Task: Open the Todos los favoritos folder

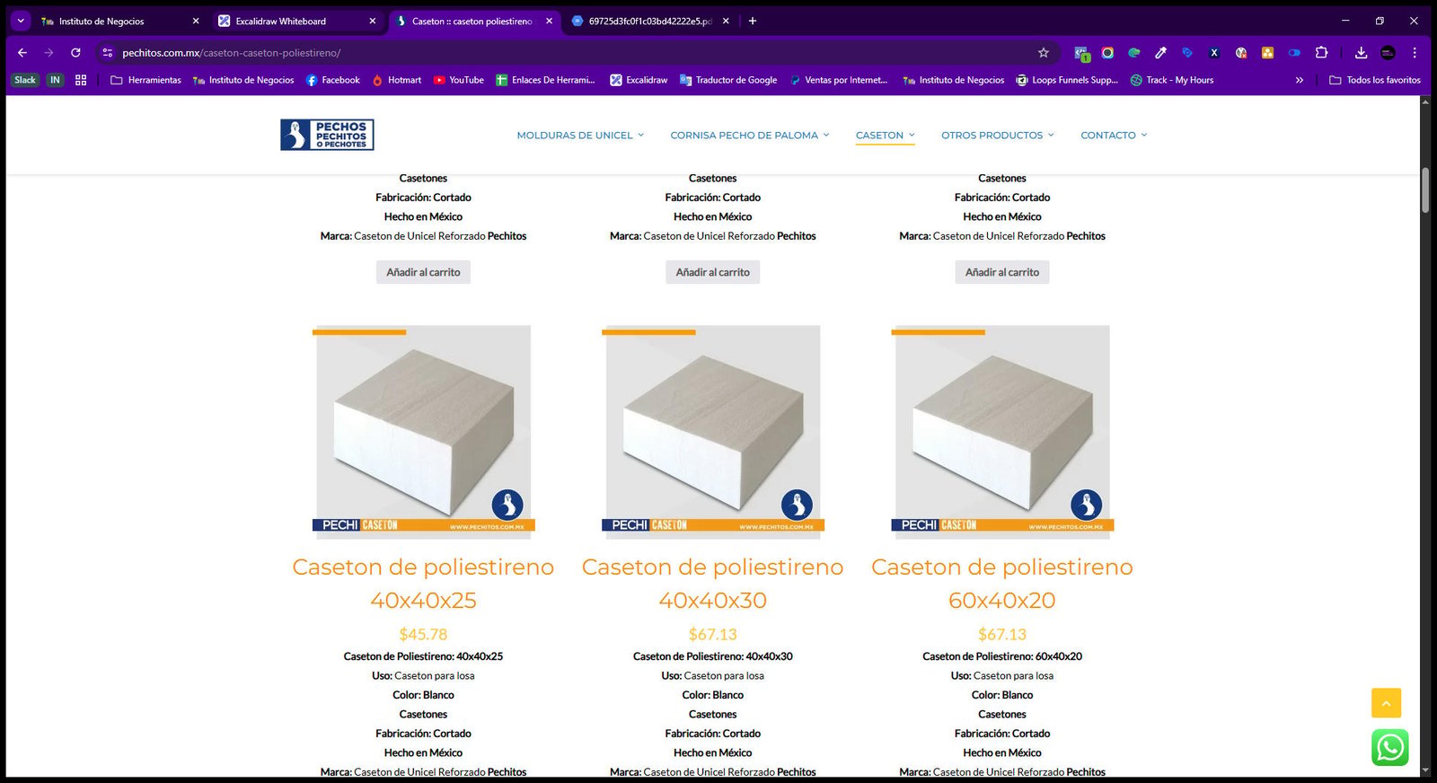Action: pyautogui.click(x=1374, y=80)
